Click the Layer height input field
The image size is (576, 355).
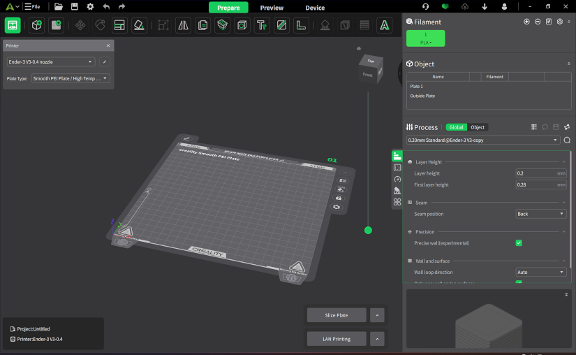click(x=540, y=173)
